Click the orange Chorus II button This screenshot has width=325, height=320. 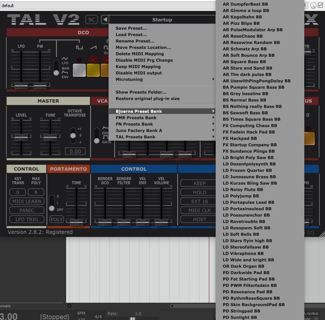[x=310, y=138]
